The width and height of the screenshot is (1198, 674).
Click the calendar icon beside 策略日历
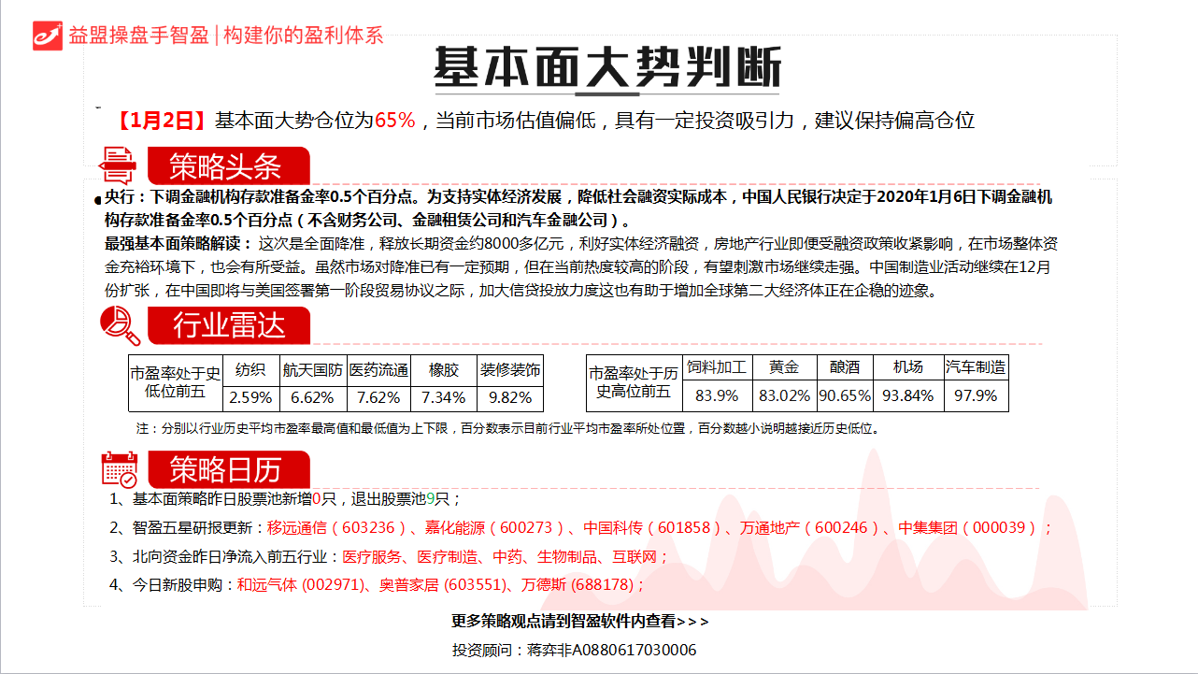tap(119, 469)
